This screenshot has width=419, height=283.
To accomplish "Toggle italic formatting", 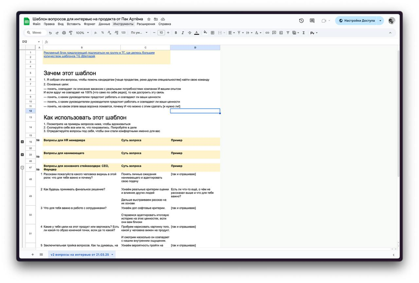I will click(x=183, y=33).
